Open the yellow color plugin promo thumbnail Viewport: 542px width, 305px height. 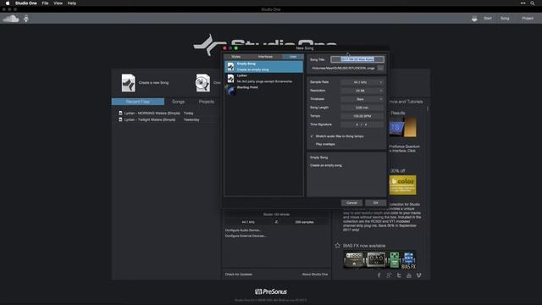(403, 185)
